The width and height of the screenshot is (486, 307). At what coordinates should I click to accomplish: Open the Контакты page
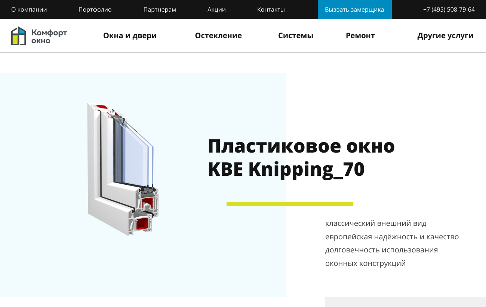point(271,9)
